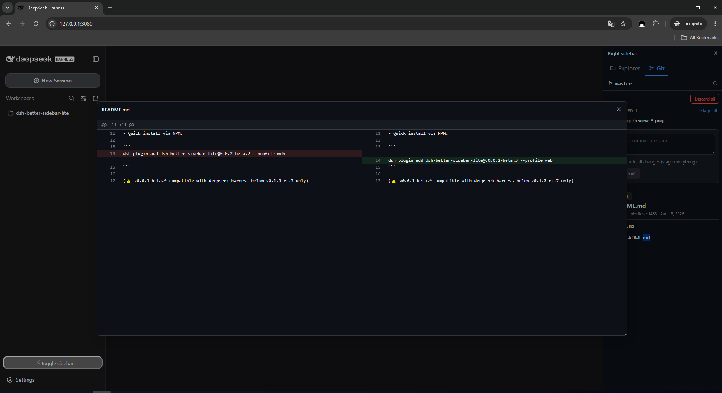The height and width of the screenshot is (393, 722).
Task: Switch to the Explorer tab
Action: pos(625,68)
